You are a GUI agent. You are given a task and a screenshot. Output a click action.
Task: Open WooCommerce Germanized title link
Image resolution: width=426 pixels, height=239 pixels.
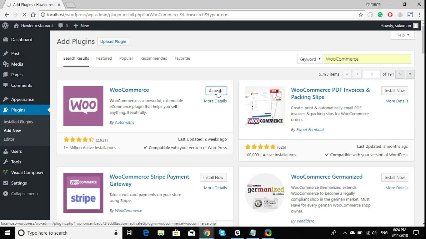pyautogui.click(x=327, y=177)
